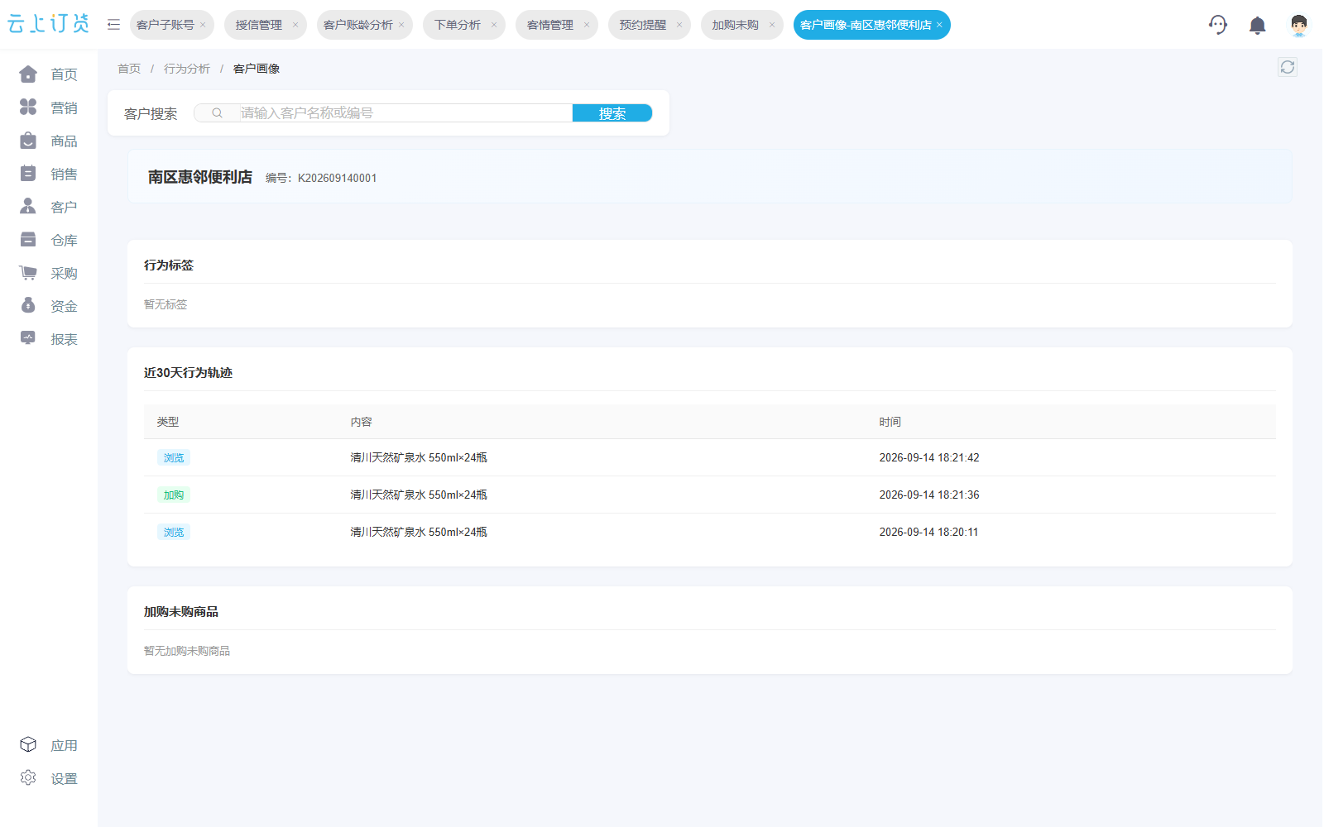Open the 客户 sidebar section
1324x827 pixels.
[x=48, y=207]
